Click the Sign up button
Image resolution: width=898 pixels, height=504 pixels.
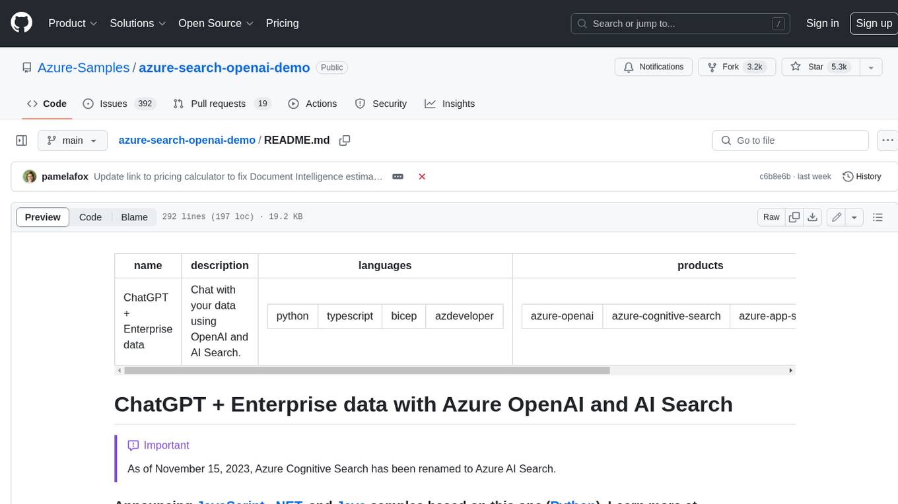(874, 23)
